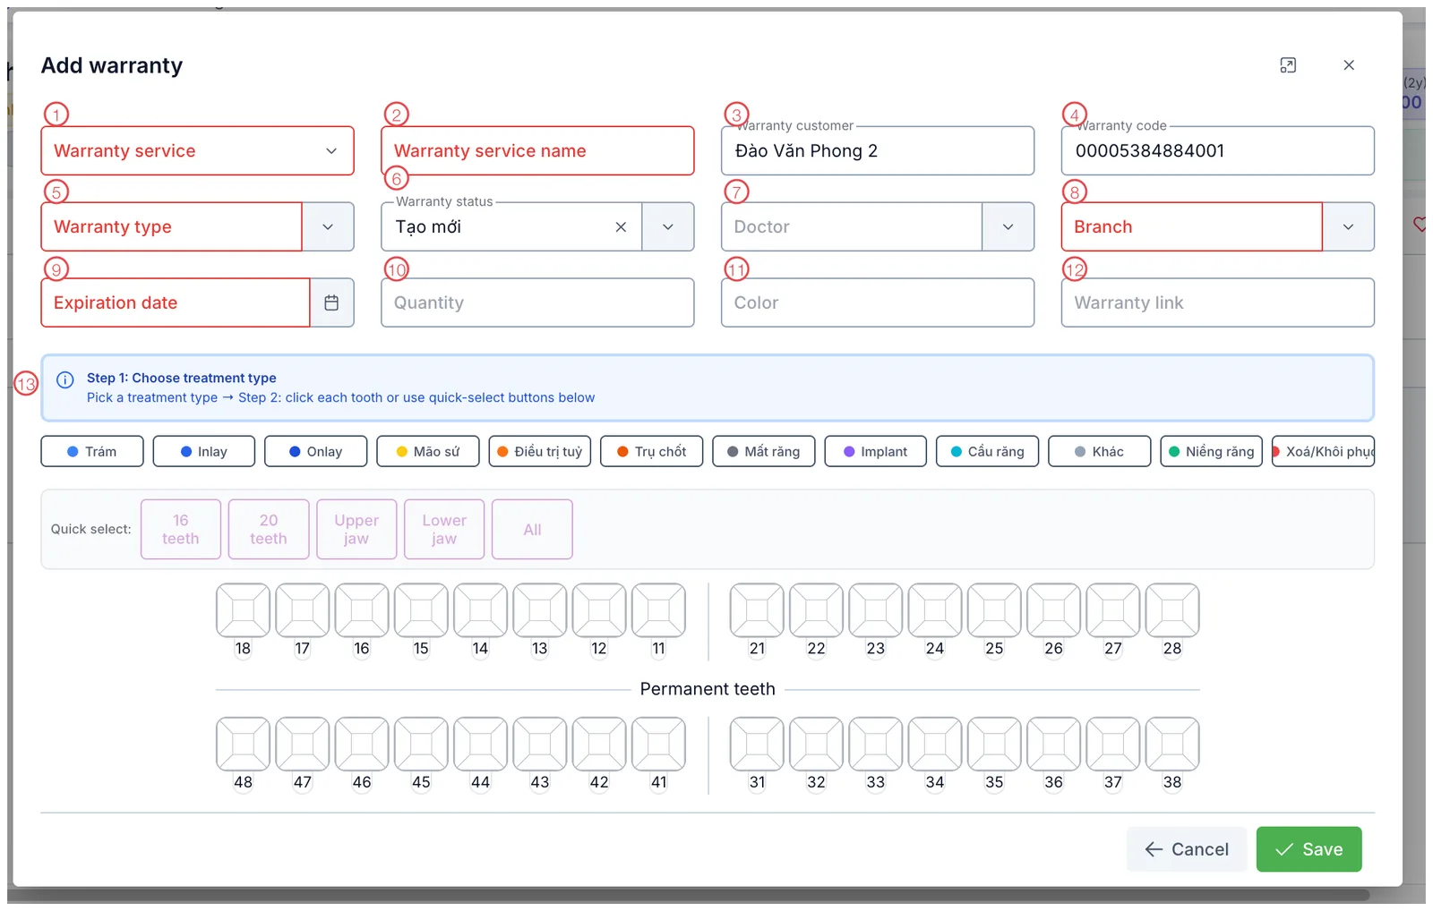Select tooth 28 on the chart
Image resolution: width=1433 pixels, height=911 pixels.
coord(1172,610)
